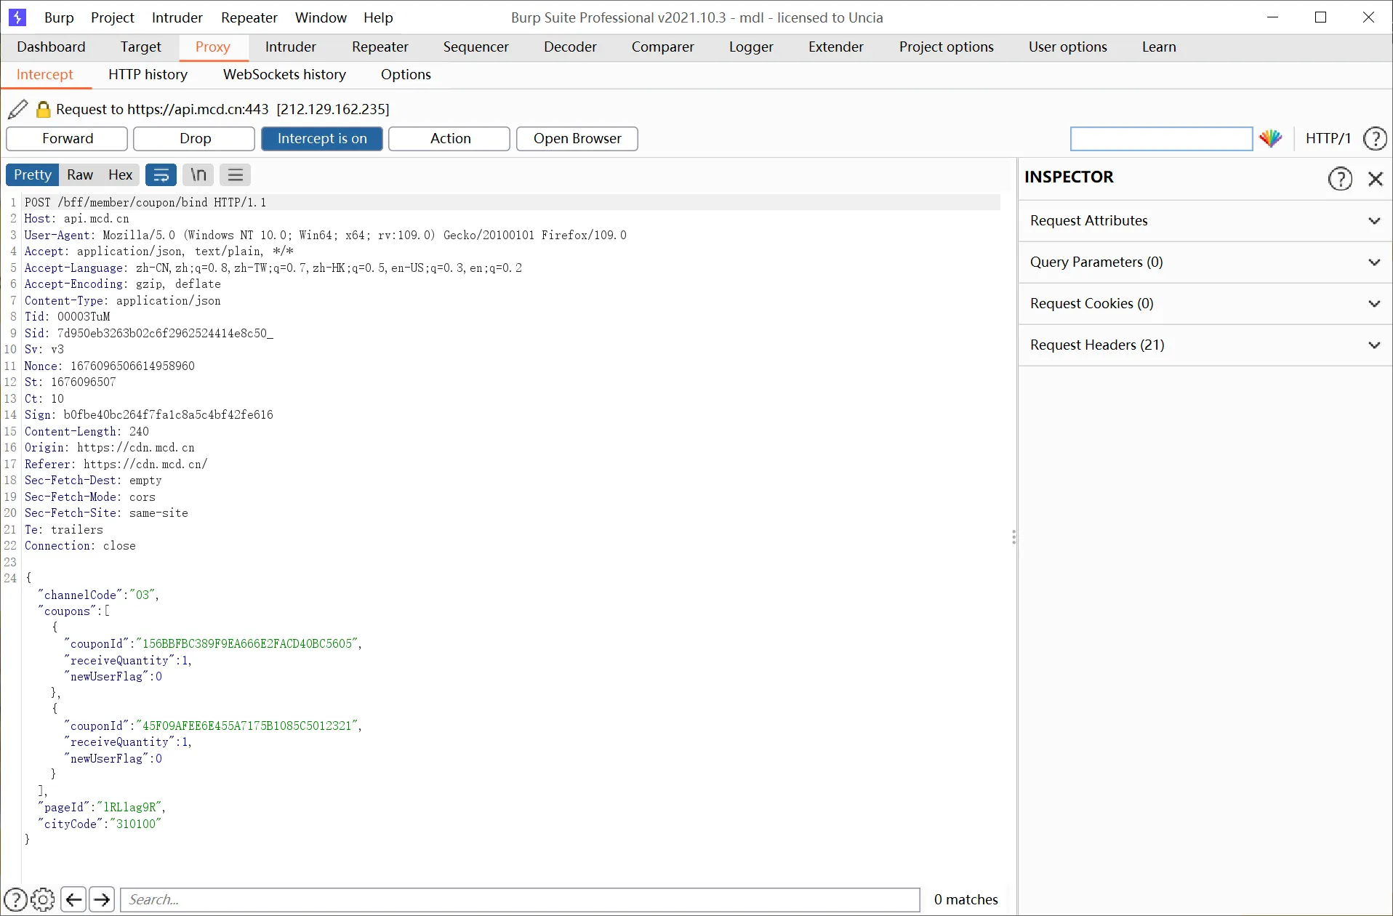Open the Help menu
Screen dimensions: 1393x916
point(378,17)
